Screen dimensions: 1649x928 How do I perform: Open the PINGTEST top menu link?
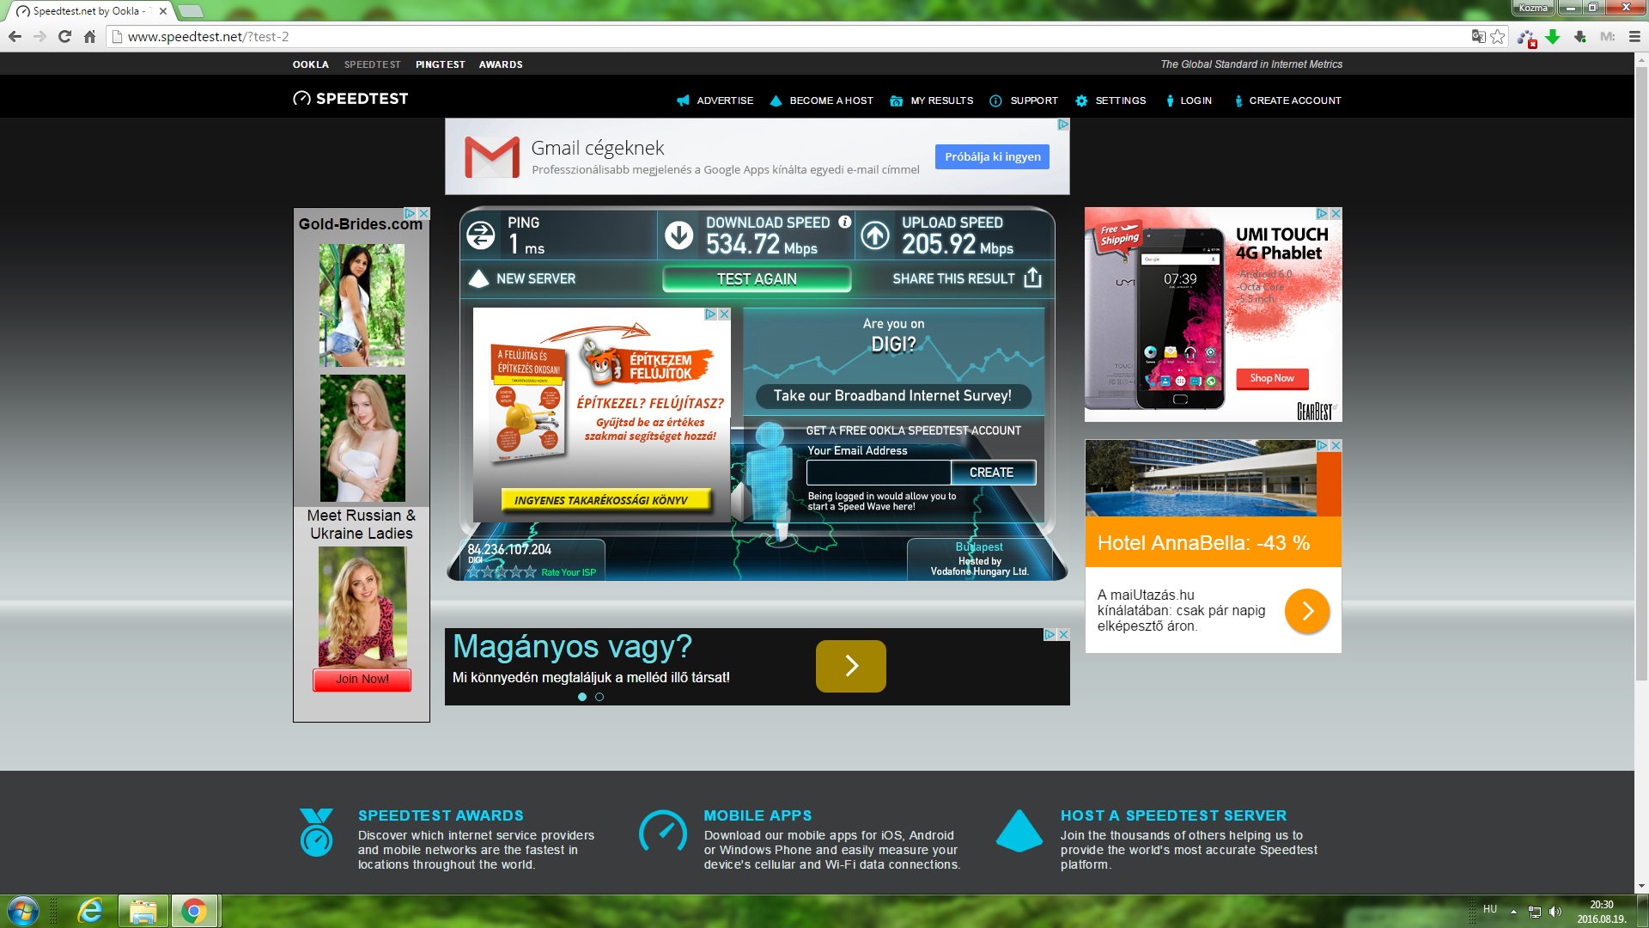point(440,64)
